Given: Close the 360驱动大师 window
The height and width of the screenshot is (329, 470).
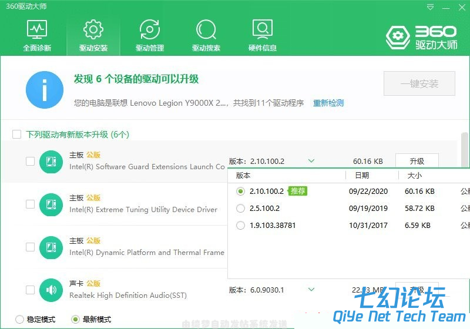Looking at the screenshot, I should 462,8.
